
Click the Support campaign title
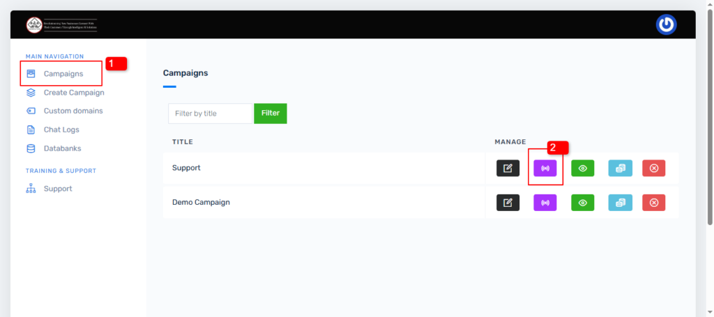click(x=186, y=168)
